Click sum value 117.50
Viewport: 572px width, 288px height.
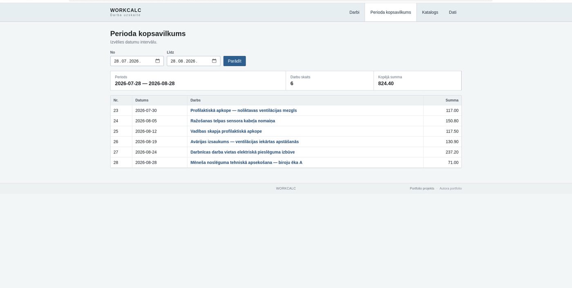click(452, 131)
